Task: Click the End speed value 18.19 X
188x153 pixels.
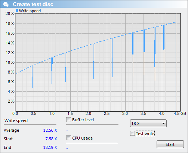Action: click(50, 147)
